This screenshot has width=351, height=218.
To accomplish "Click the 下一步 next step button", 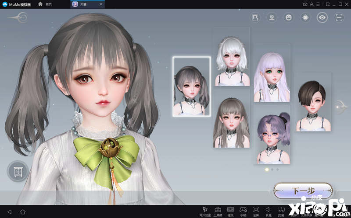I will [303, 191].
